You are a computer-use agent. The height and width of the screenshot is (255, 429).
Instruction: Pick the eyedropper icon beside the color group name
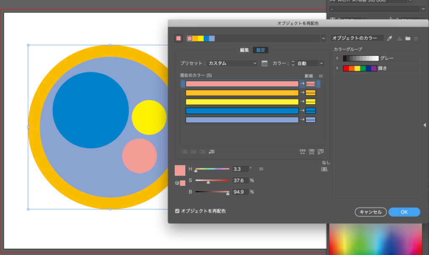point(390,38)
